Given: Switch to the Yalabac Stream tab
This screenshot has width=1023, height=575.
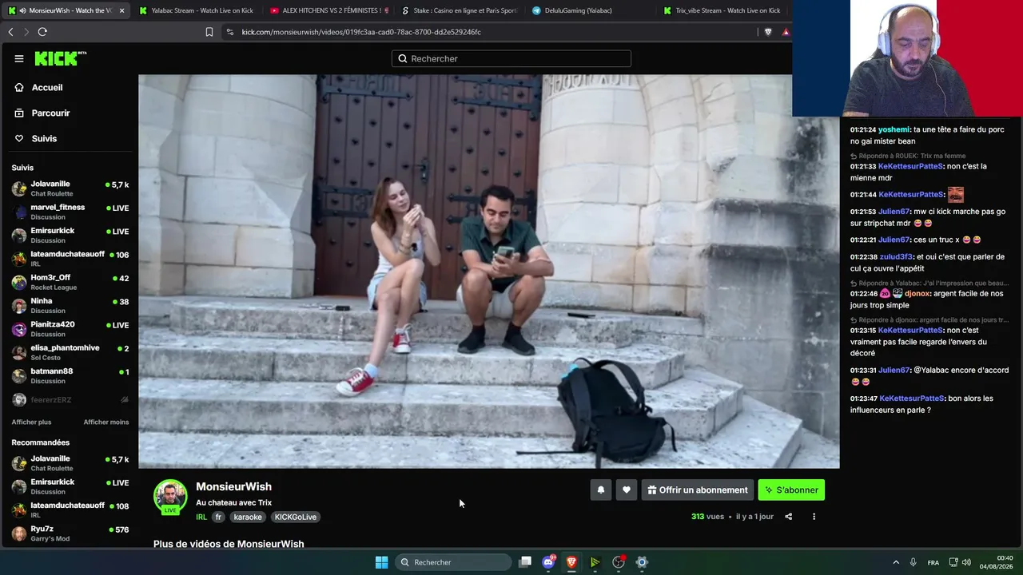Looking at the screenshot, I should pyautogui.click(x=195, y=10).
